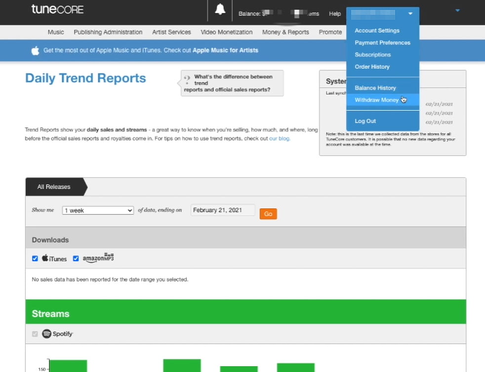Click the iTunes Apple logo icon
485x372 pixels.
pos(45,258)
